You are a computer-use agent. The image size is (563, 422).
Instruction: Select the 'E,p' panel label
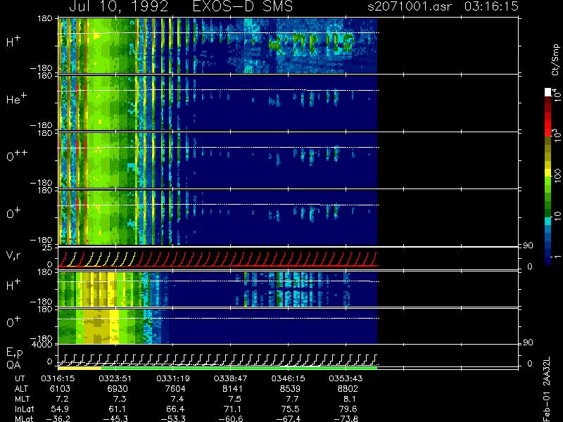pyautogui.click(x=14, y=352)
